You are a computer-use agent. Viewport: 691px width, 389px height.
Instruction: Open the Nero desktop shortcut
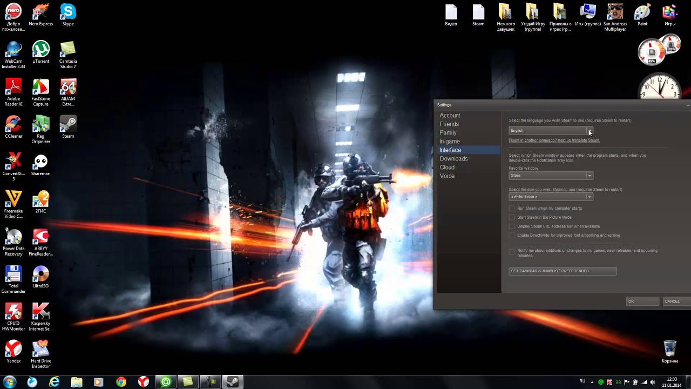pos(13,16)
